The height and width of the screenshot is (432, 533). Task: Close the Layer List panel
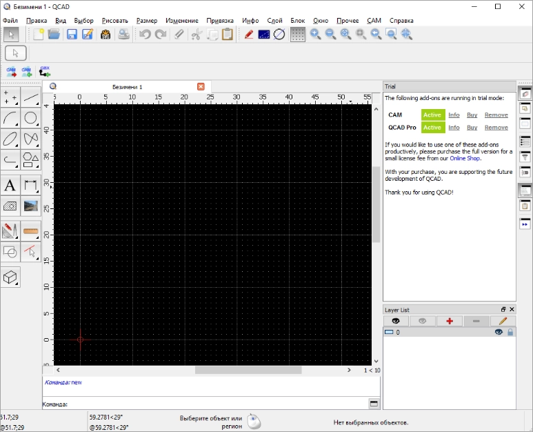coord(512,309)
